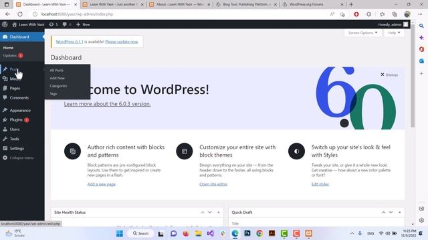The width and height of the screenshot is (428, 240).
Task: Click the Dashboard menu item
Action: tap(22, 37)
